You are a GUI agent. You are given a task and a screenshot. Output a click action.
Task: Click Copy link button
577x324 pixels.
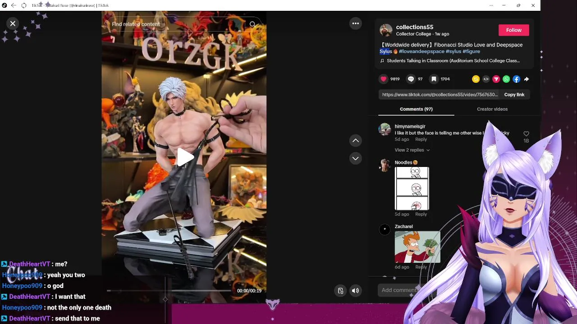[514, 94]
